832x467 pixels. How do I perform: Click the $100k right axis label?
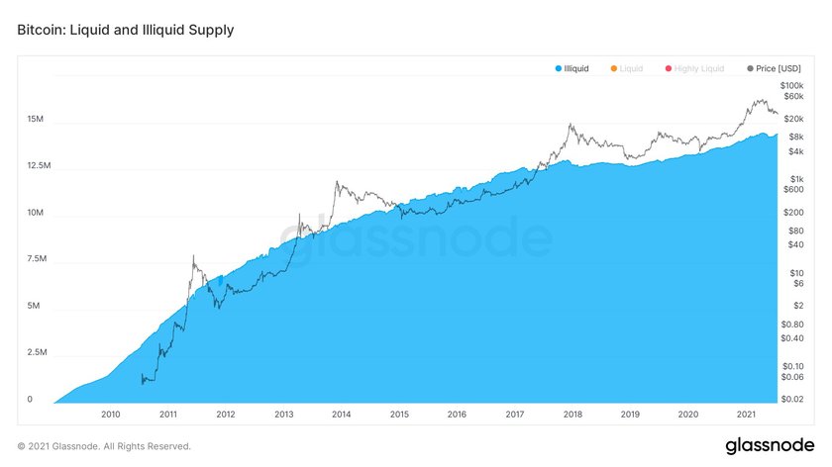(791, 85)
